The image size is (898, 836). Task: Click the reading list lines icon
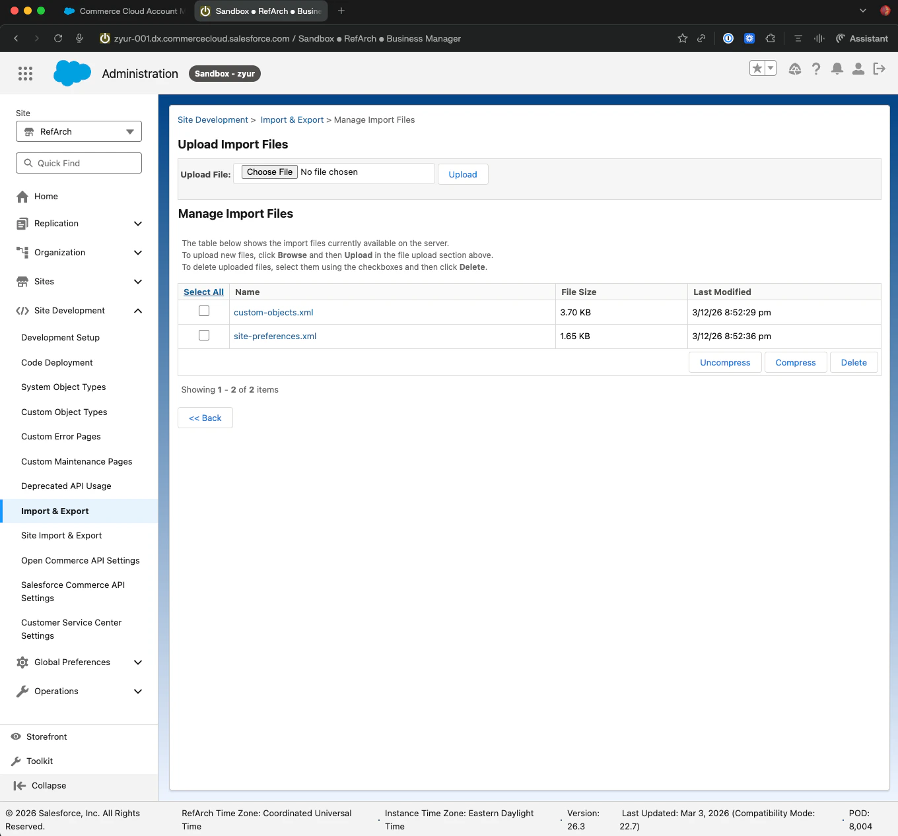point(798,38)
